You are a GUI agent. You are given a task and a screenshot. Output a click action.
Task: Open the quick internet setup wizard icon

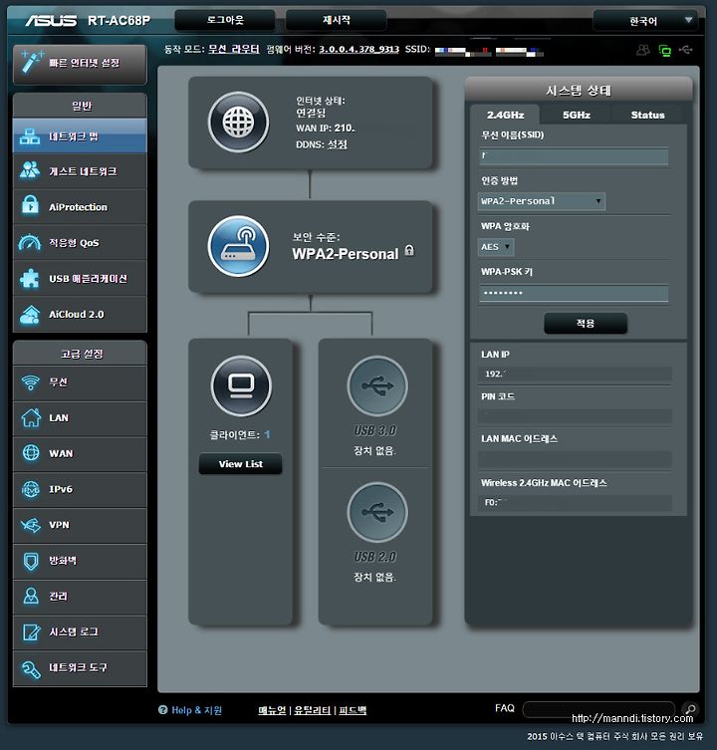point(32,63)
